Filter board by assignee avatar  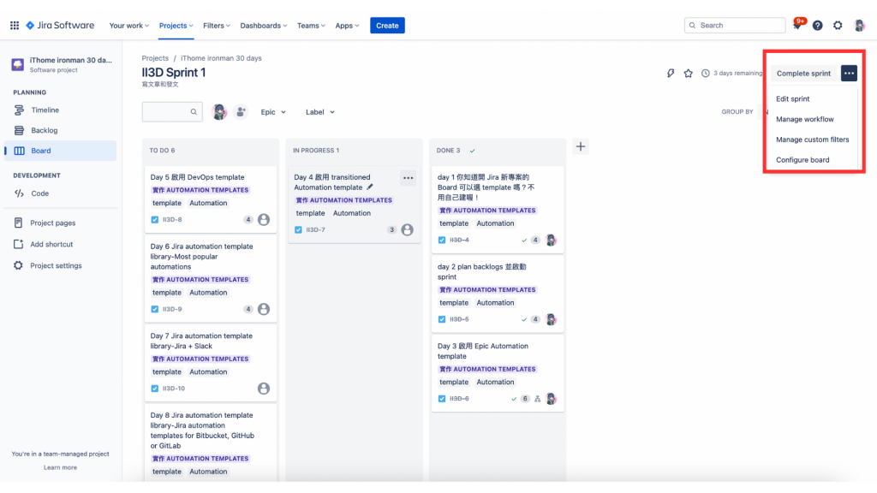tap(219, 112)
